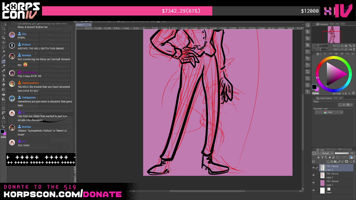Screen dimensions: 356x200
Task: Pick the Eyedropper tool
Action: [x=4, y=56]
